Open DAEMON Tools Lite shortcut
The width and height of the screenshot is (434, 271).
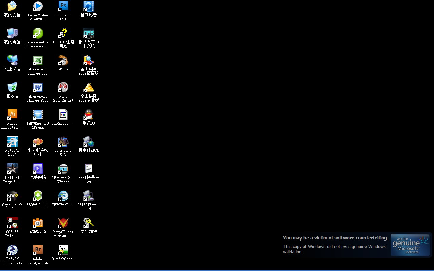click(12, 250)
